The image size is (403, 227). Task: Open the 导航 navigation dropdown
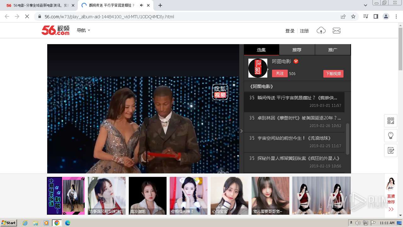pos(83,30)
